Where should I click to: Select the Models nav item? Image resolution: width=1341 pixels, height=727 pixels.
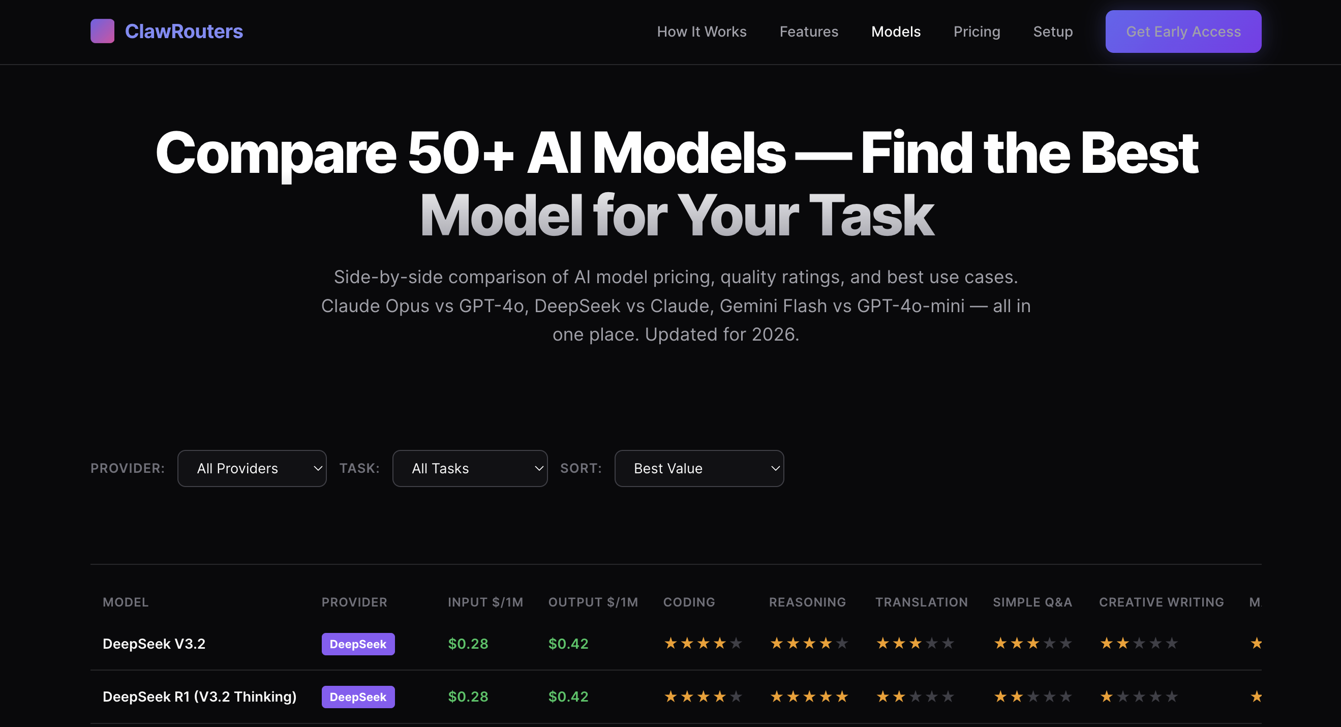click(x=895, y=32)
